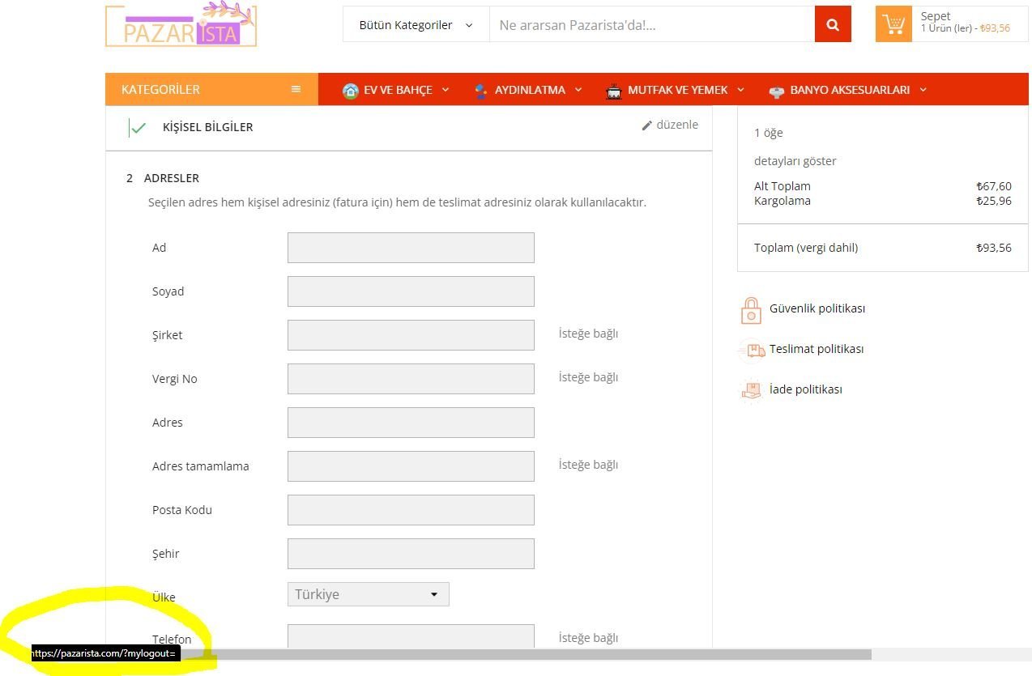The height and width of the screenshot is (676, 1032).
Task: Click the Banyo Aksesuarları sink icon
Action: pos(777,91)
